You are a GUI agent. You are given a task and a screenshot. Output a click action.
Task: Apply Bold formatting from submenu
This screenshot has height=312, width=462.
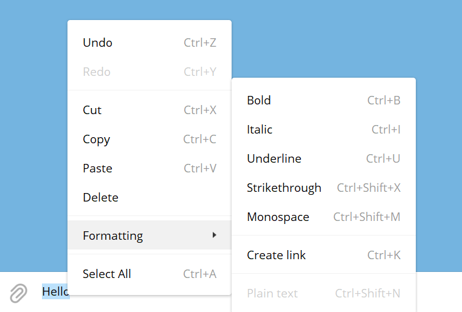(x=259, y=101)
